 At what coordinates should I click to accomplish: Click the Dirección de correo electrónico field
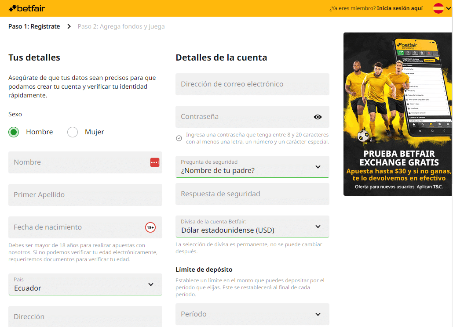(x=252, y=84)
